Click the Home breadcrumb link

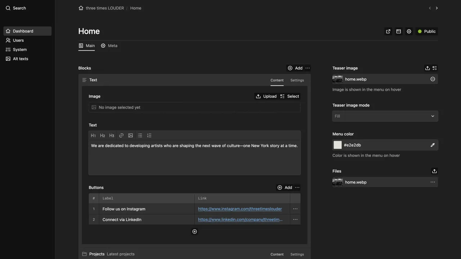136,8
